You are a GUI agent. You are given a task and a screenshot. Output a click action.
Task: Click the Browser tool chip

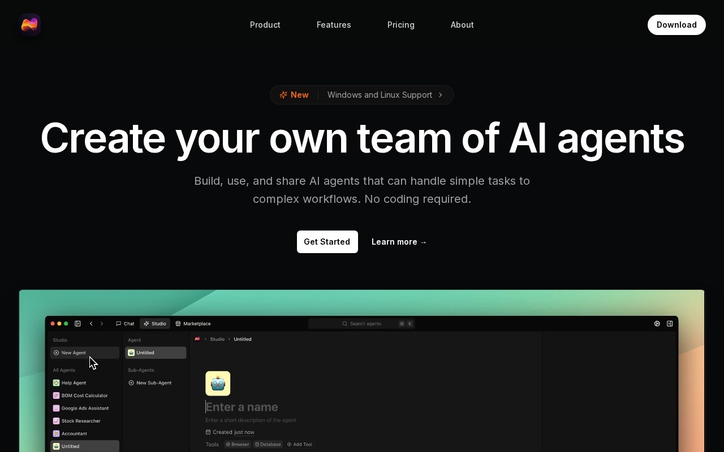click(238, 445)
